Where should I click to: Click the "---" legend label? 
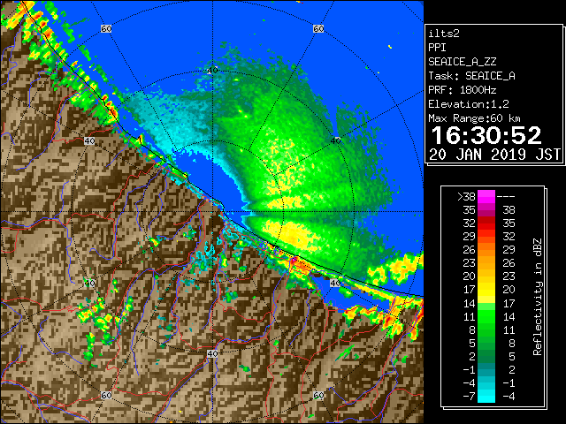(506, 196)
